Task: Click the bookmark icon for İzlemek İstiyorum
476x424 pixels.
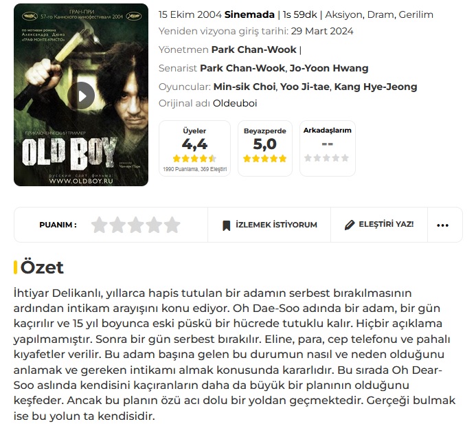Action: point(226,225)
